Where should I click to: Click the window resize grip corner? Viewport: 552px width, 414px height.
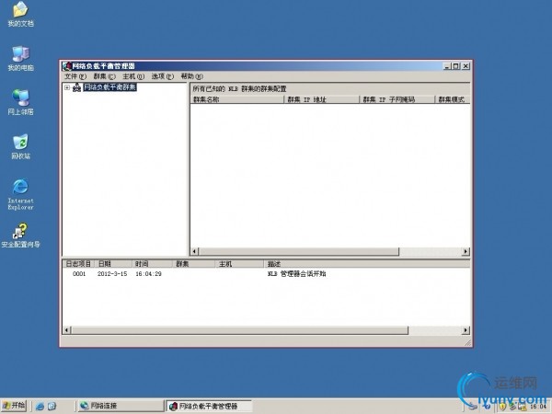[467, 342]
